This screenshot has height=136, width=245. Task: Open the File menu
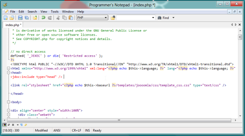pyautogui.click(x=13, y=11)
